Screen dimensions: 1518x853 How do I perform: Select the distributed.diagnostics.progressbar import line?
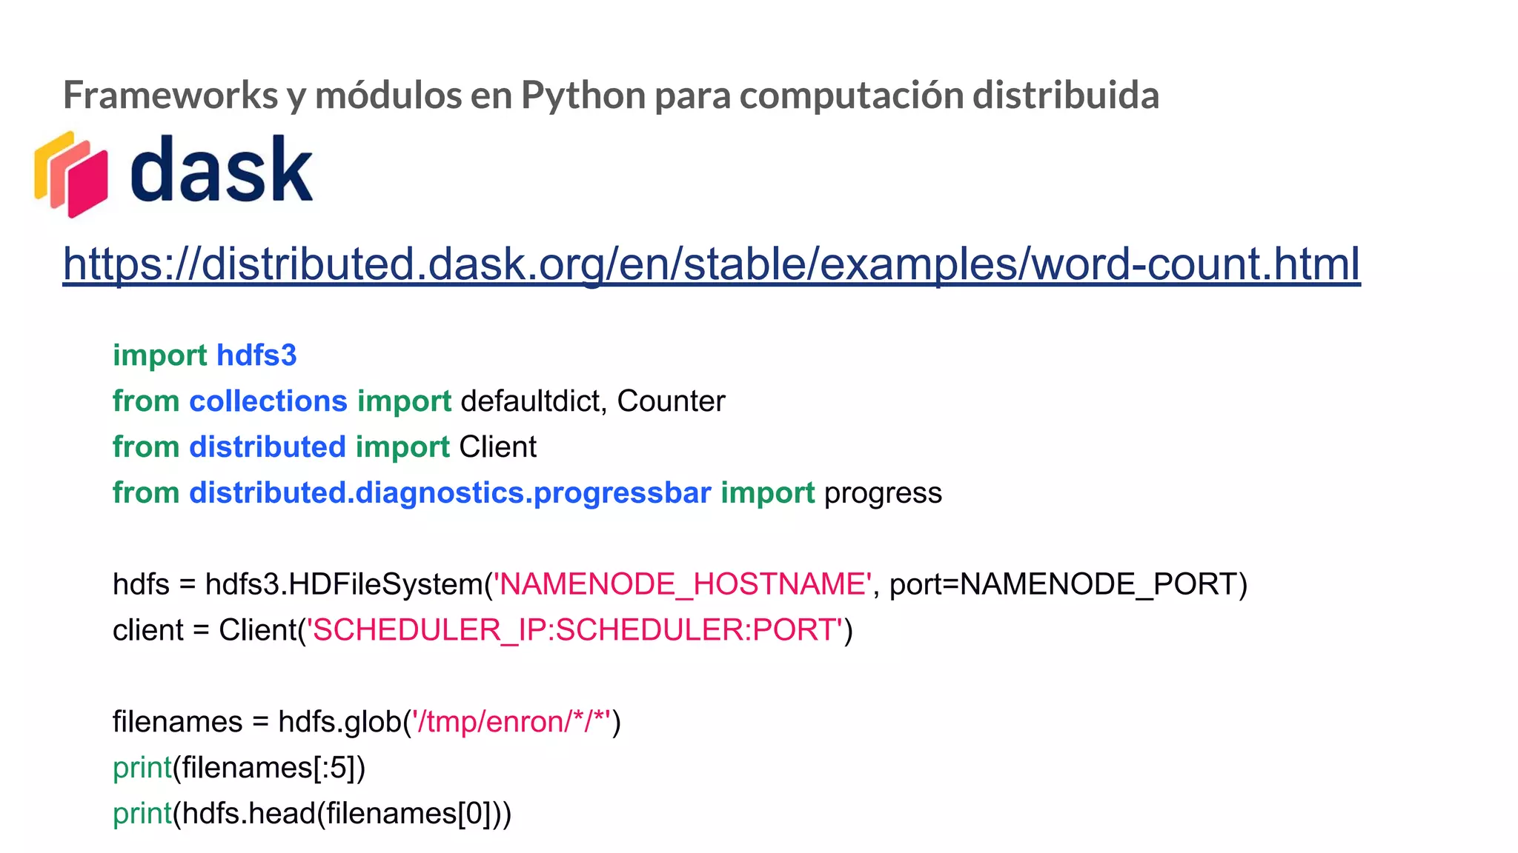(527, 493)
